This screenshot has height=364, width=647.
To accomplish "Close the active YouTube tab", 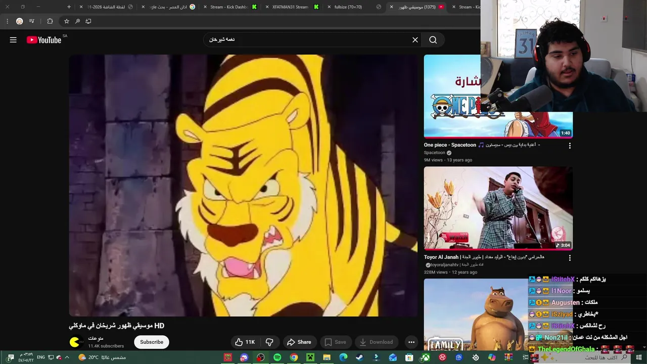I will coord(391,7).
